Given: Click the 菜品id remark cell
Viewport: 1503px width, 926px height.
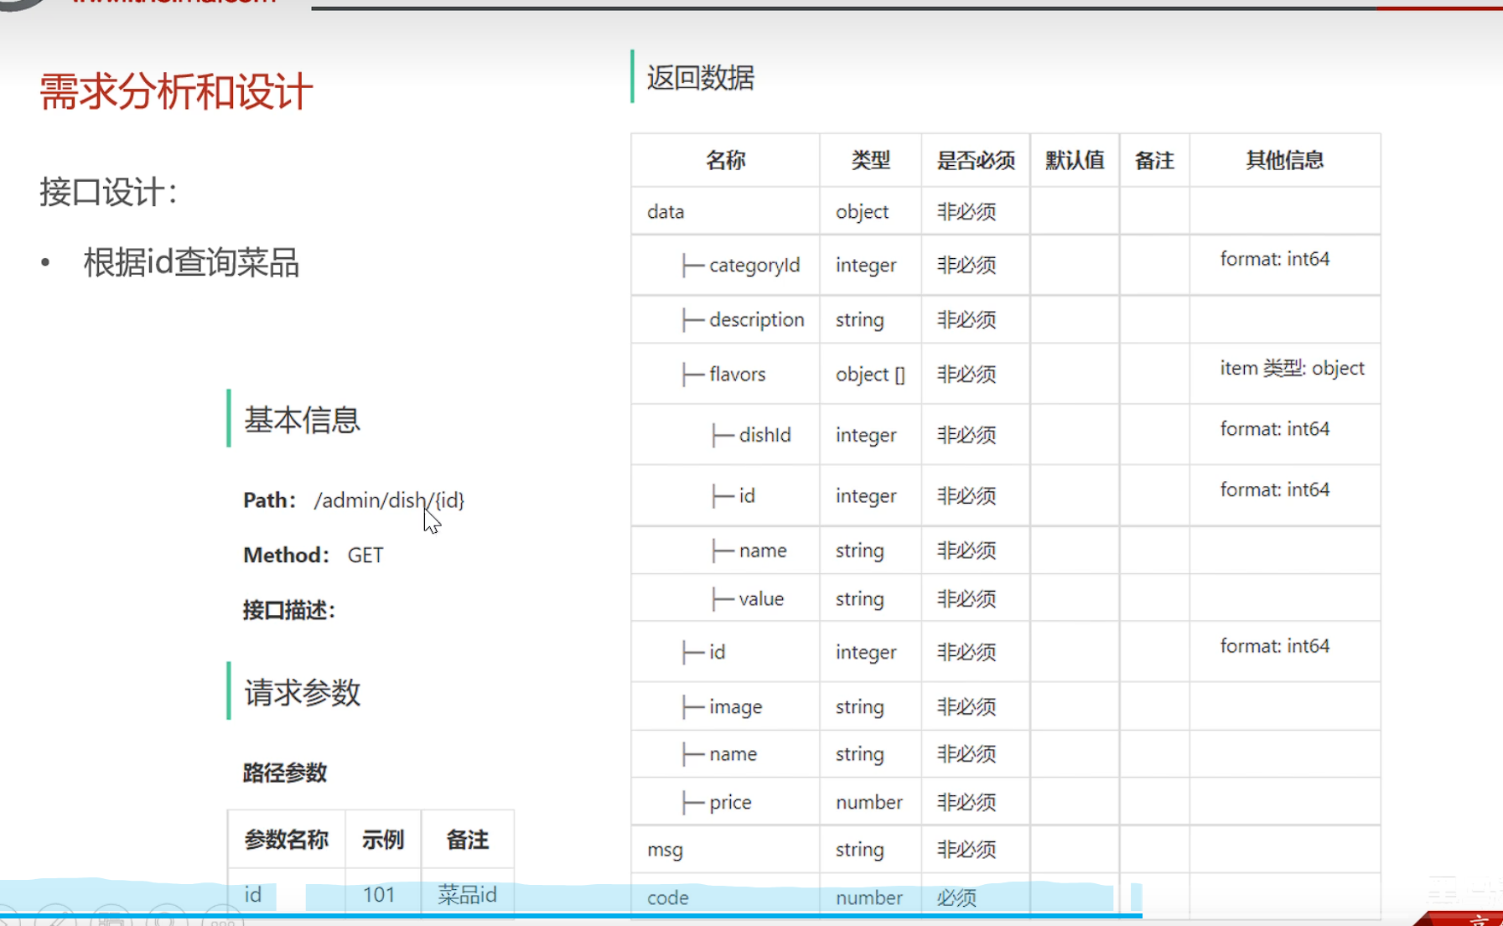Looking at the screenshot, I should 467,894.
